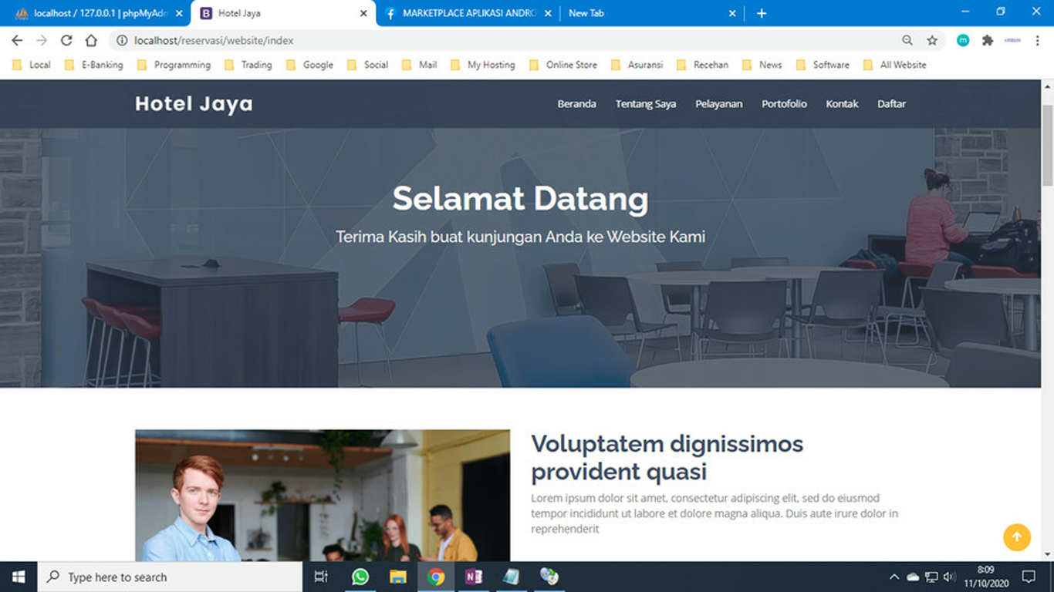Open the My Hosting bookmarks folder

[x=483, y=65]
